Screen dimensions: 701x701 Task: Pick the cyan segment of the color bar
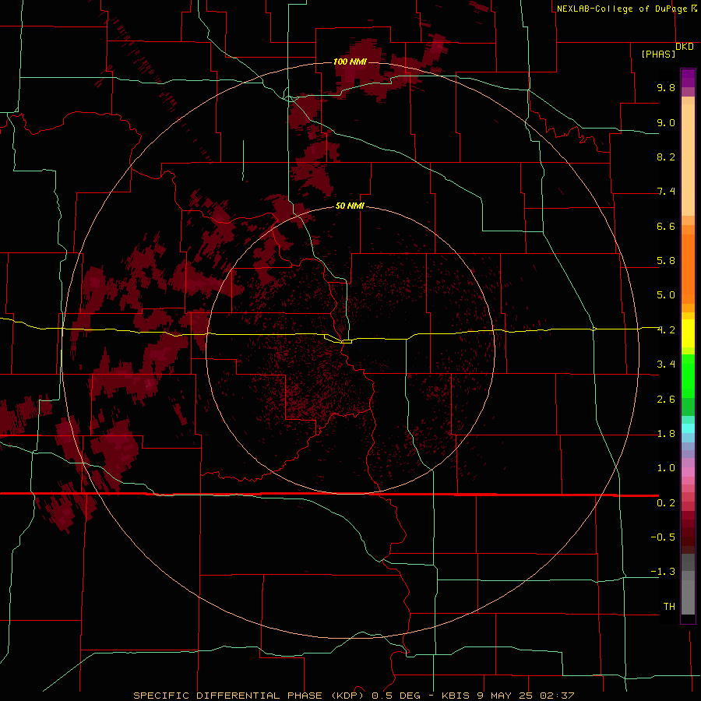coord(688,428)
